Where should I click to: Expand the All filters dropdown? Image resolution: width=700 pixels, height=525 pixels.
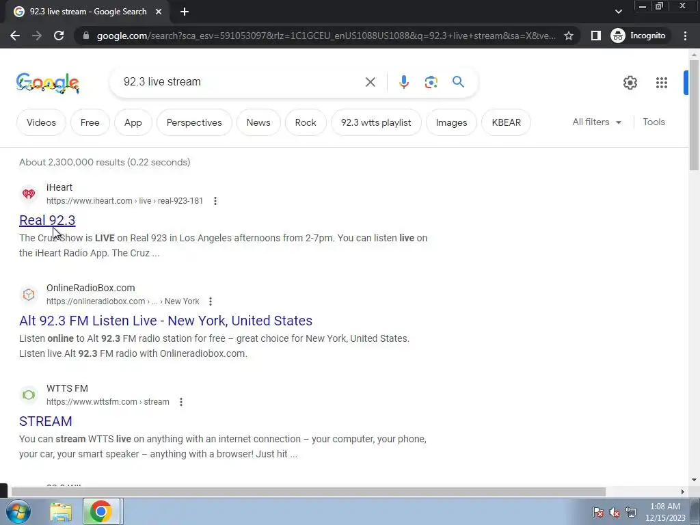pos(597,122)
